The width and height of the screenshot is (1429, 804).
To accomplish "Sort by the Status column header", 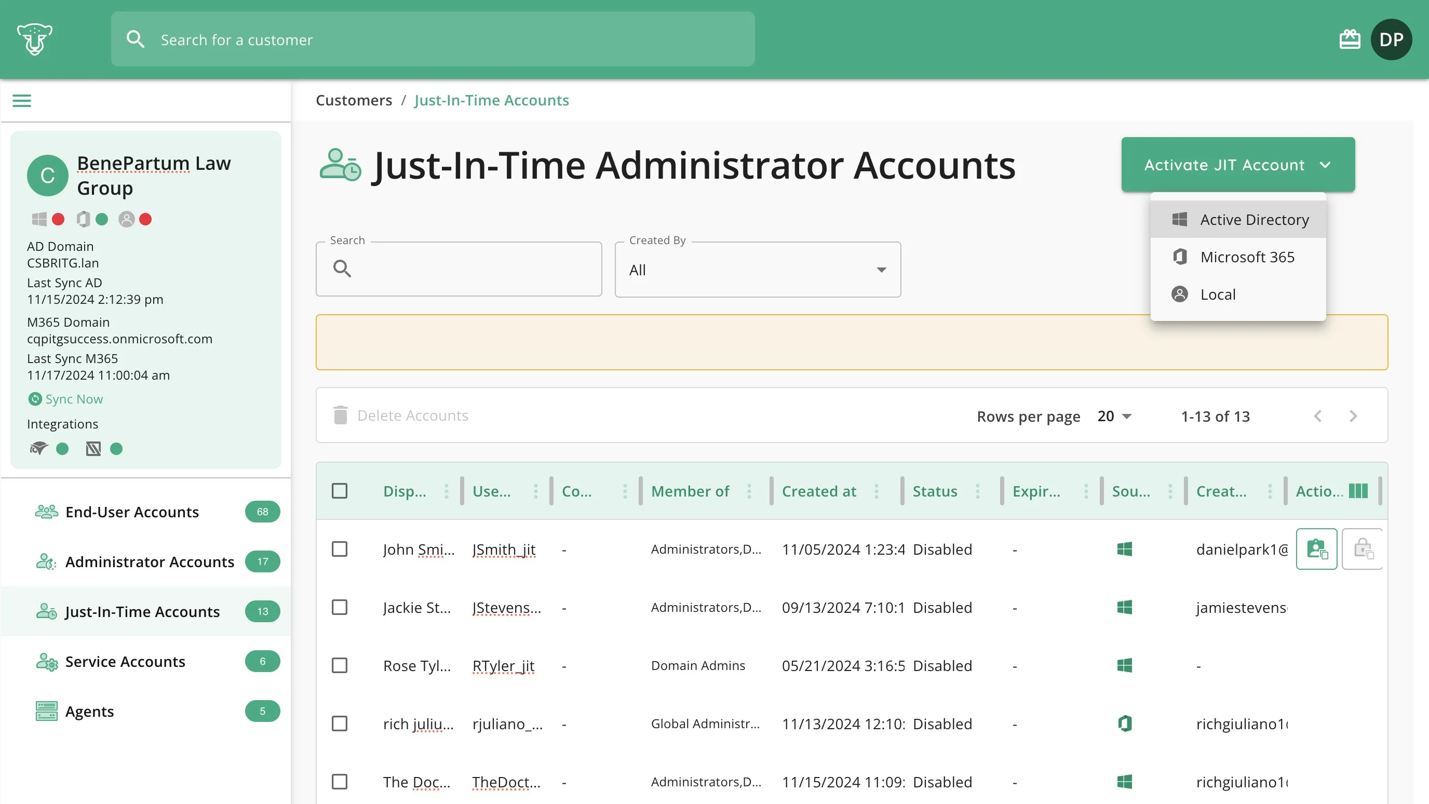I will coord(935,491).
